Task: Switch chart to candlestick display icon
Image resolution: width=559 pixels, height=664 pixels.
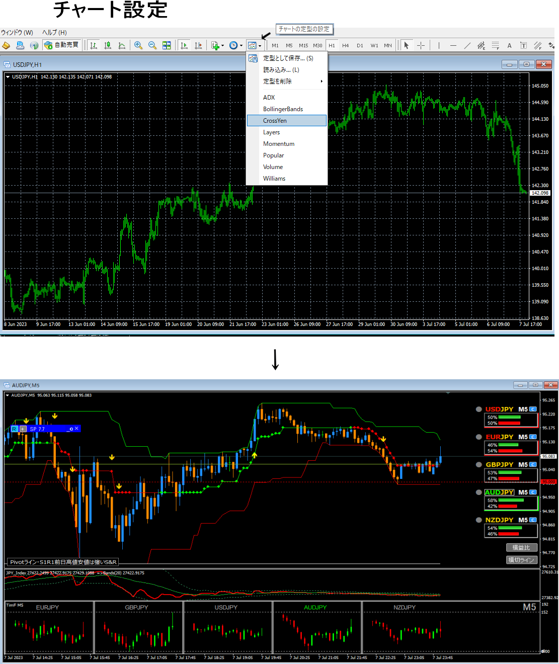Action: pyautogui.click(x=108, y=45)
